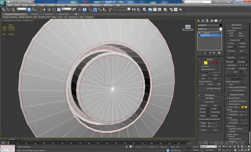The image size is (251, 152).
Task: Select the yellow Edge sub-object icon
Action: click(206, 63)
